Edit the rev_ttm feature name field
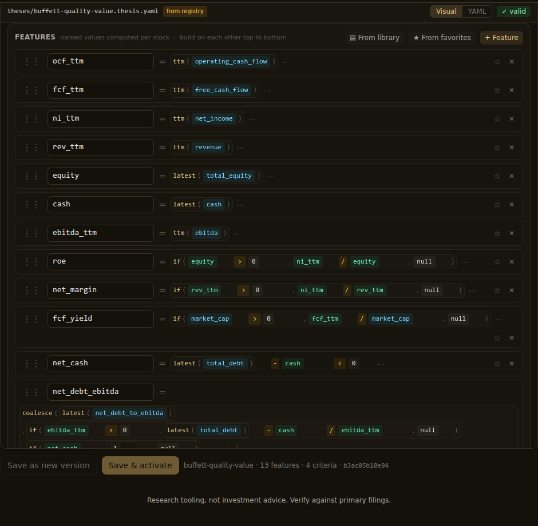The height and width of the screenshot is (526, 538). coord(101,148)
